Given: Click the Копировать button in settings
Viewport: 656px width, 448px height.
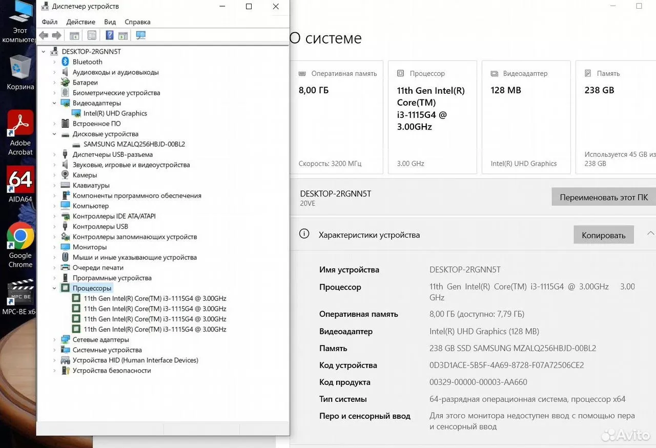Looking at the screenshot, I should click(x=604, y=235).
